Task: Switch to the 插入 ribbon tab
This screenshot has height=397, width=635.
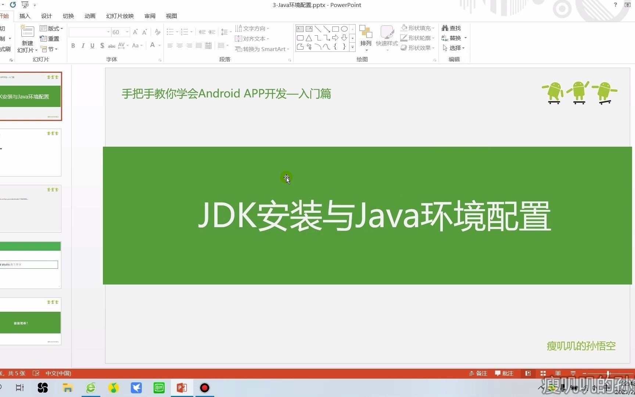Action: (x=24, y=16)
